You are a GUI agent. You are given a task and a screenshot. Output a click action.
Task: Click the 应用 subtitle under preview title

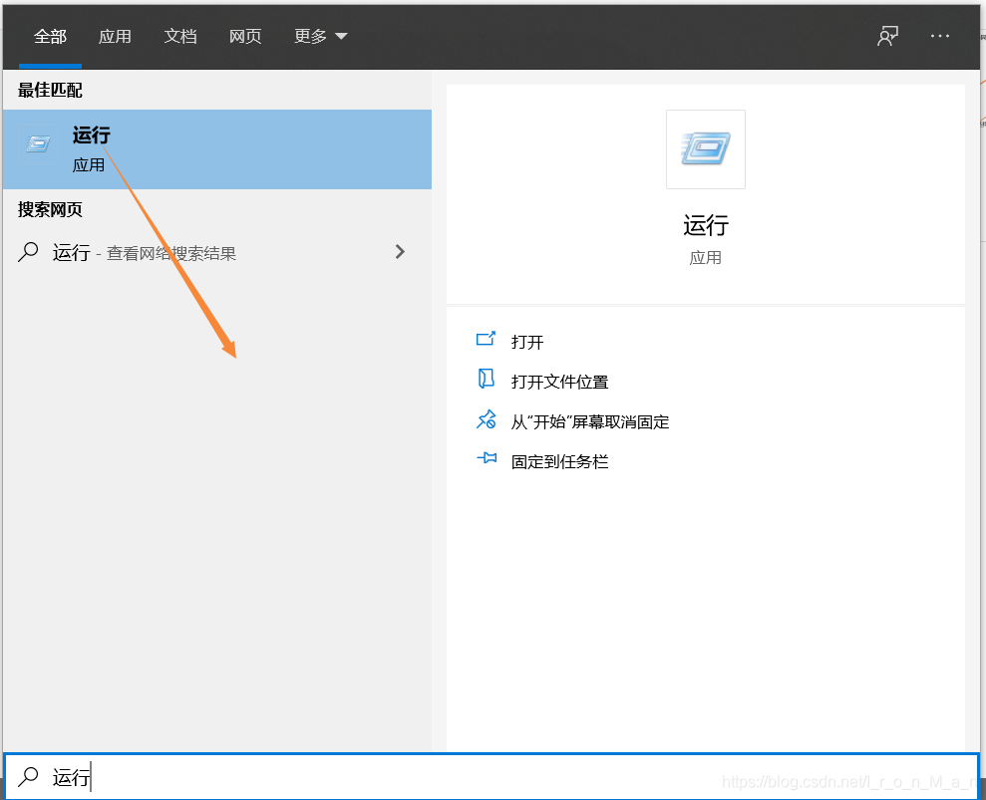coord(706,258)
